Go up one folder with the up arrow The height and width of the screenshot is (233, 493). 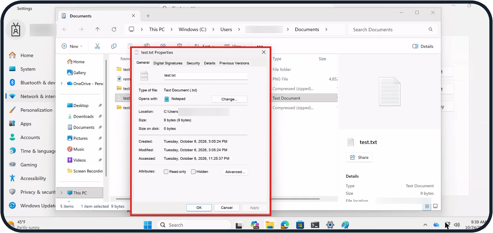97,29
